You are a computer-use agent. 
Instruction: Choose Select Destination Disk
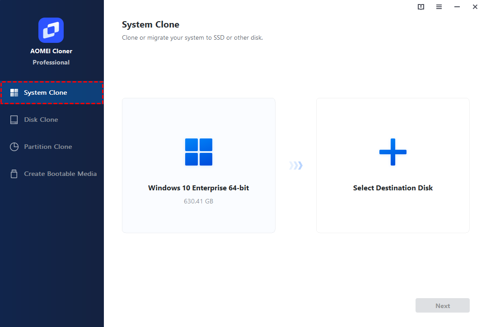[393, 166]
